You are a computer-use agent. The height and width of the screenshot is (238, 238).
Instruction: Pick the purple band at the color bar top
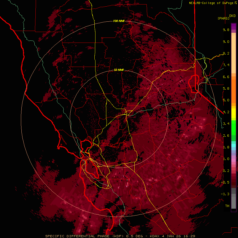tap(234, 26)
